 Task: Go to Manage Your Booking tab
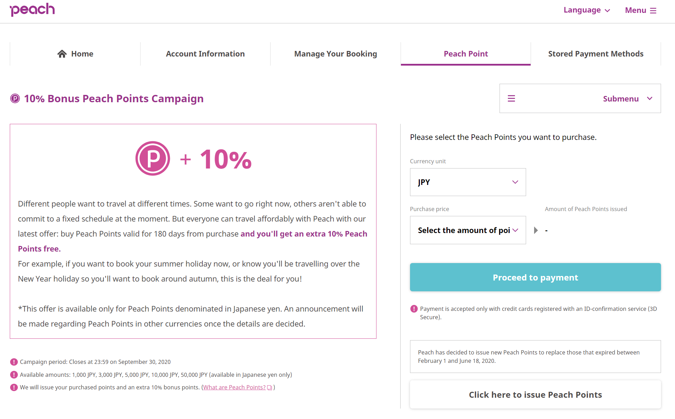coord(336,54)
